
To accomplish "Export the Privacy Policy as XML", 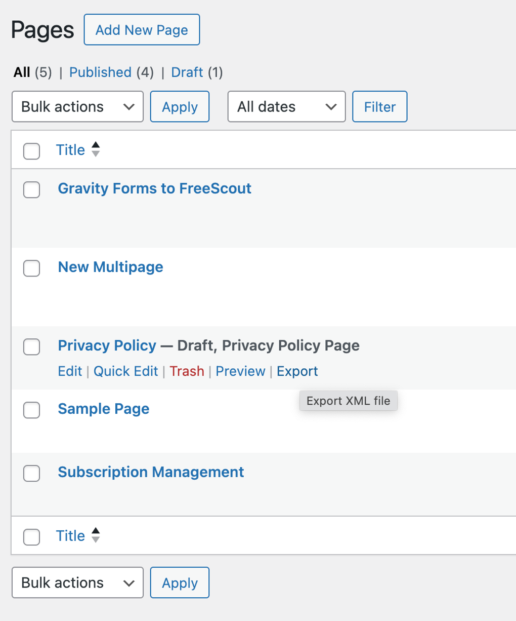I will click(x=297, y=371).
